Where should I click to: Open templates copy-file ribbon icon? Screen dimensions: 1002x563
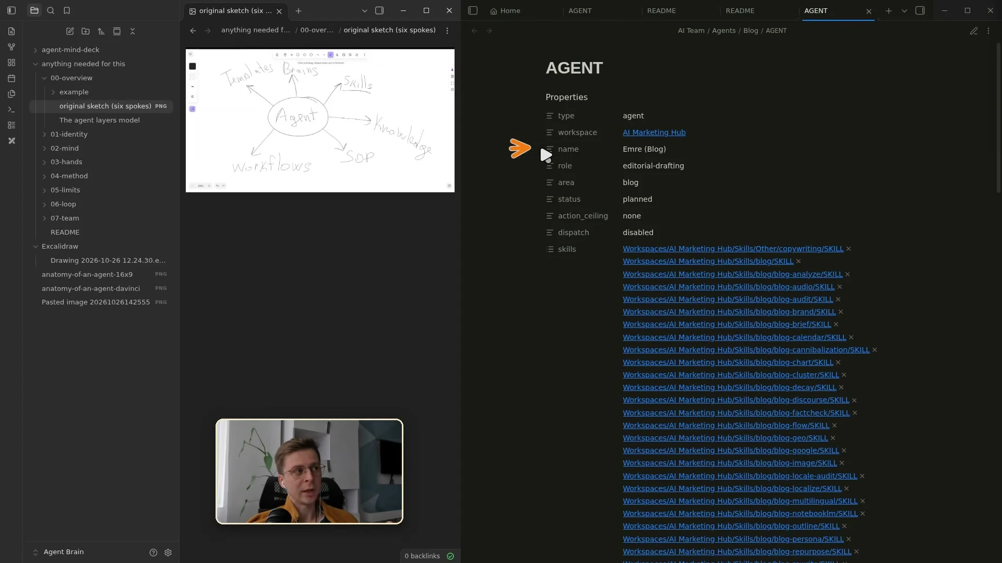11,94
